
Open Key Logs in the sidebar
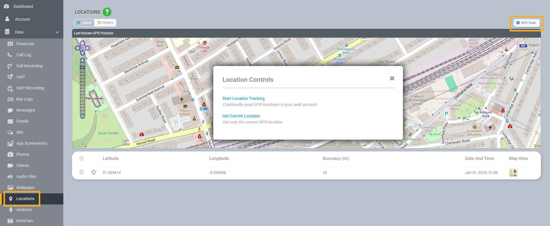[25, 99]
